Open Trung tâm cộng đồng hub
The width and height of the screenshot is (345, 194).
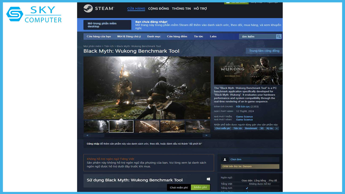264,51
